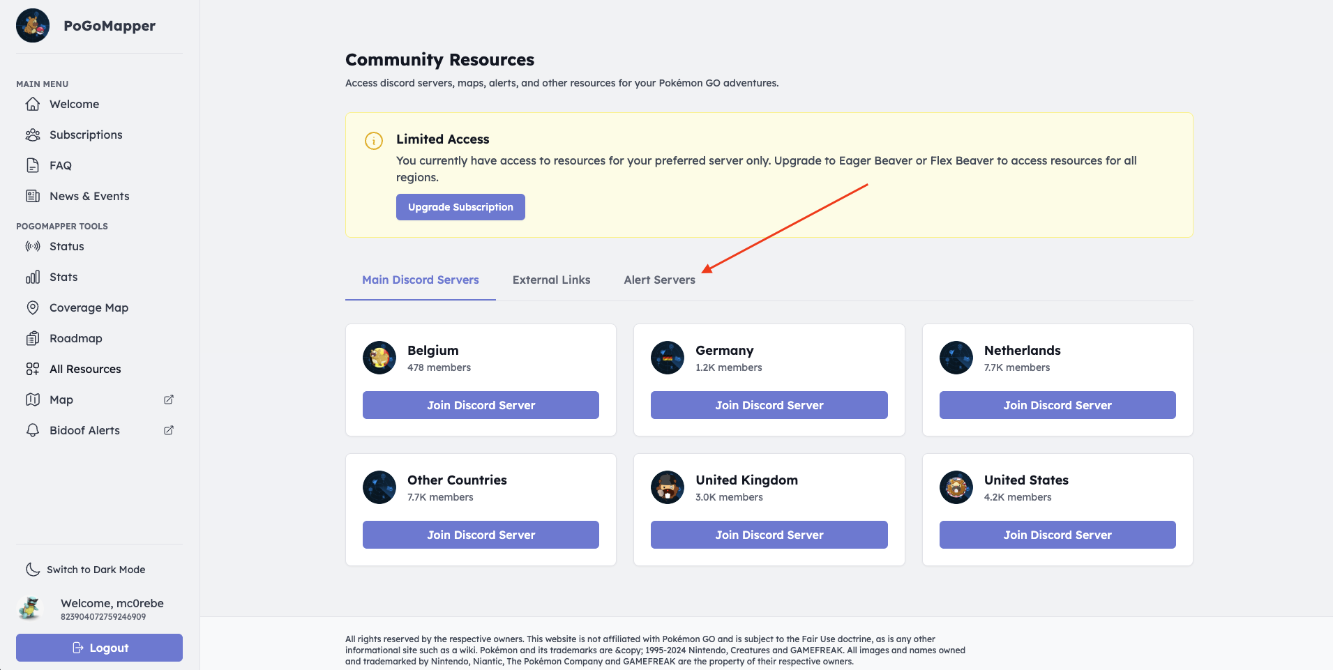Viewport: 1333px width, 670px height.
Task: Click the PoGoMapper brand title
Action: coord(110,26)
